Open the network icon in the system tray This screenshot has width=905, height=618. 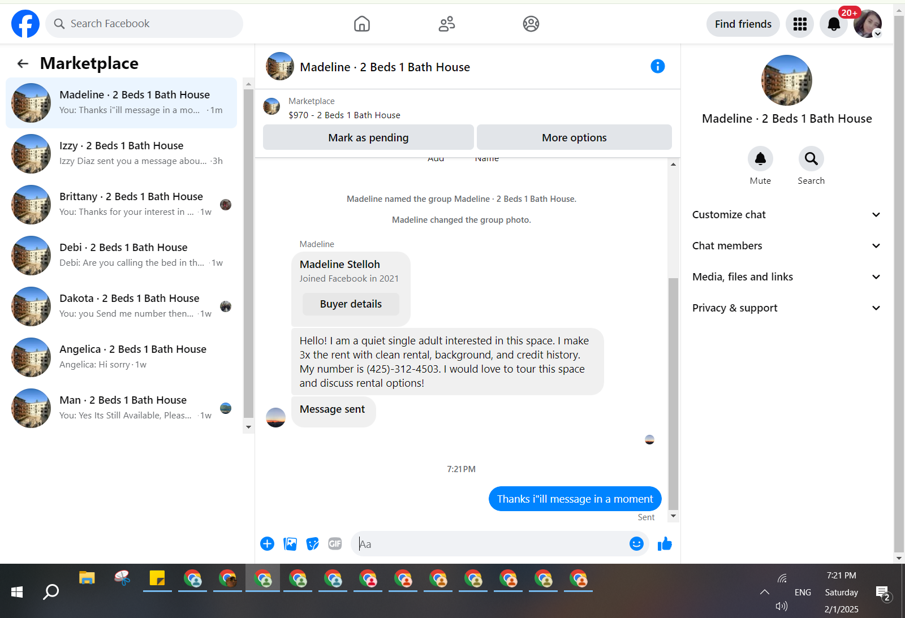pyautogui.click(x=782, y=578)
